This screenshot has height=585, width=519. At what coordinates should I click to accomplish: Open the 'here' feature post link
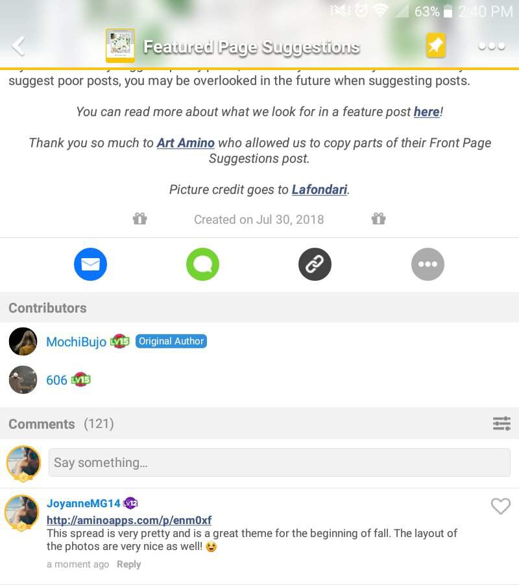pos(426,112)
